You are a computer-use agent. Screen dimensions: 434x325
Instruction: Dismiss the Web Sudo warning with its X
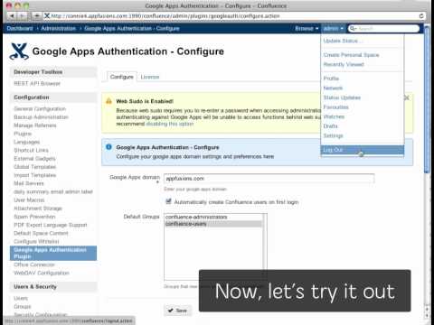point(407,97)
